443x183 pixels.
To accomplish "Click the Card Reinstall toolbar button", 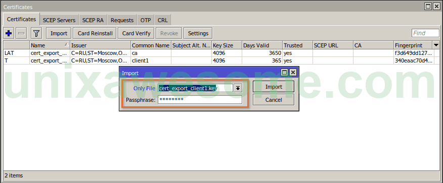I will click(95, 33).
